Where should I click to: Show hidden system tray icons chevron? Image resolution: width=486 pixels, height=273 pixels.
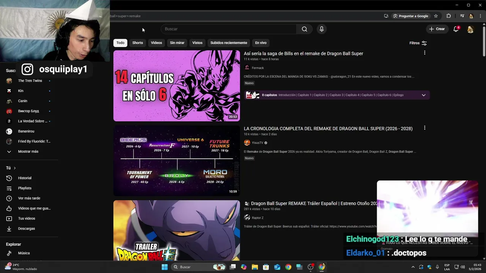[x=413, y=267]
